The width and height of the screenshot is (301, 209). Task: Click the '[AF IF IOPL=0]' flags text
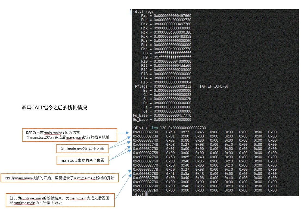[214, 86]
